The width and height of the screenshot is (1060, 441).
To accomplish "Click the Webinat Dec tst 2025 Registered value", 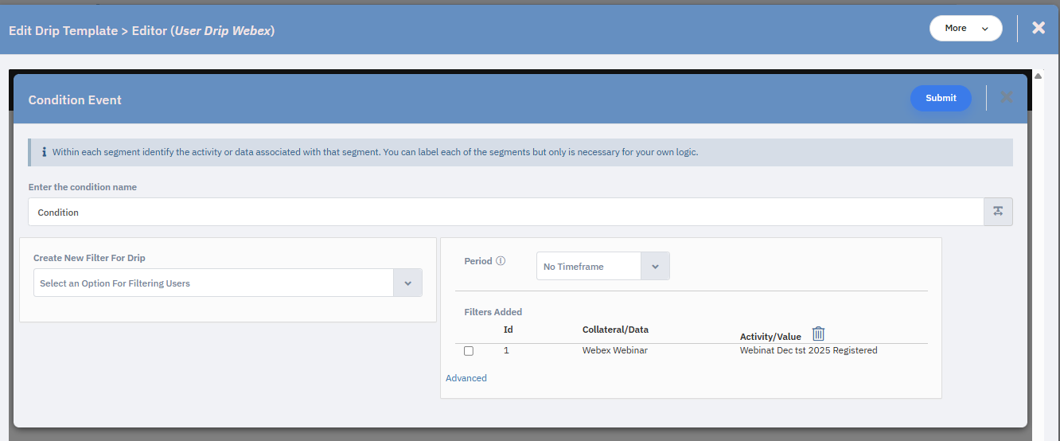I will pos(808,350).
